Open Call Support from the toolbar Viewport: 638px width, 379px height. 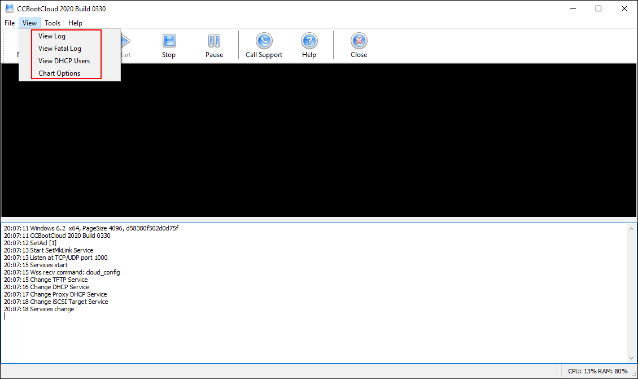point(263,45)
